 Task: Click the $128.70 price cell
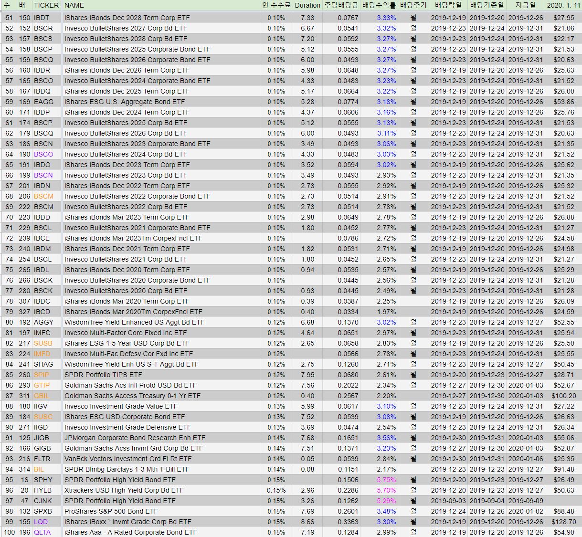563,522
